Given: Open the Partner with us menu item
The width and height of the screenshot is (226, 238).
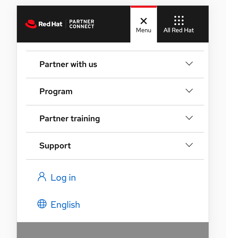Looking at the screenshot, I should click(x=115, y=64).
